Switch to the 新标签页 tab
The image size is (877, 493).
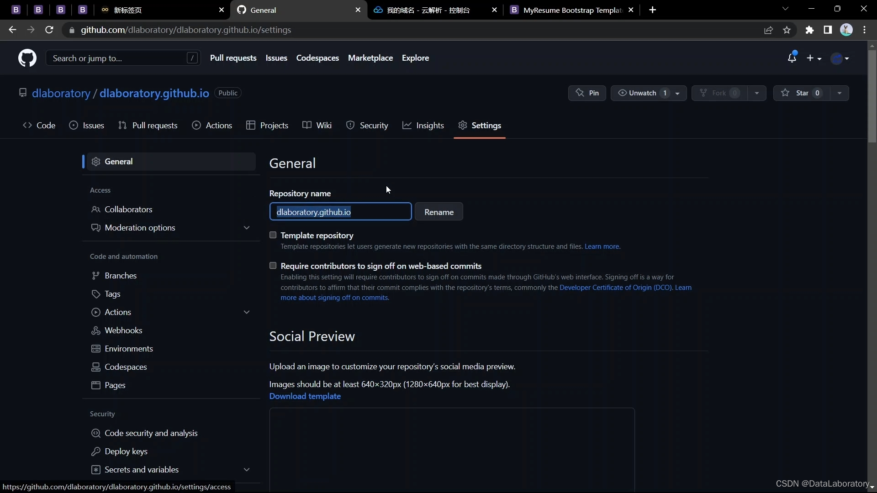162,10
